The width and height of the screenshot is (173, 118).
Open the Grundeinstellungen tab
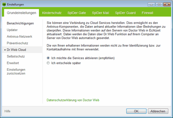click(22, 13)
